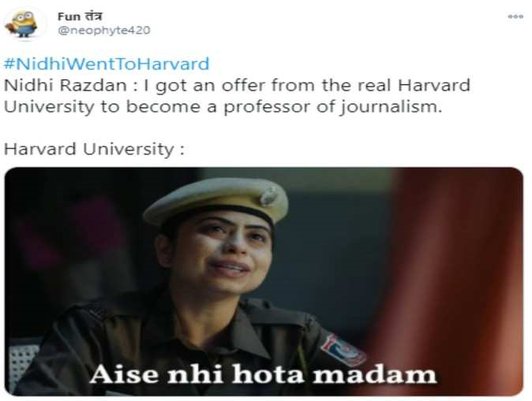Click the "Aise nhi hota madam" caption
Screen dimensions: 532x401
click(x=263, y=374)
